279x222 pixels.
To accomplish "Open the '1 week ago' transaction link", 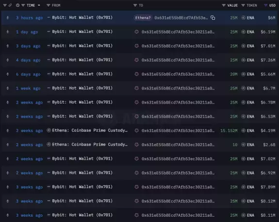I will click(28, 89).
